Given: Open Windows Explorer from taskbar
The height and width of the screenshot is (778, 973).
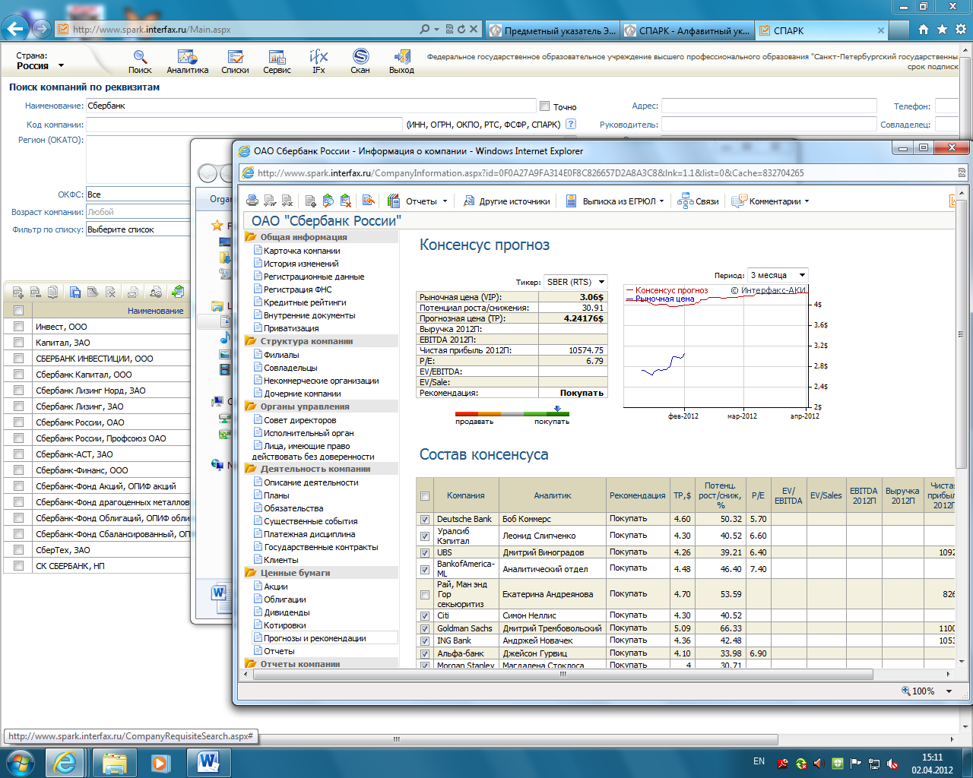Looking at the screenshot, I should (x=115, y=761).
